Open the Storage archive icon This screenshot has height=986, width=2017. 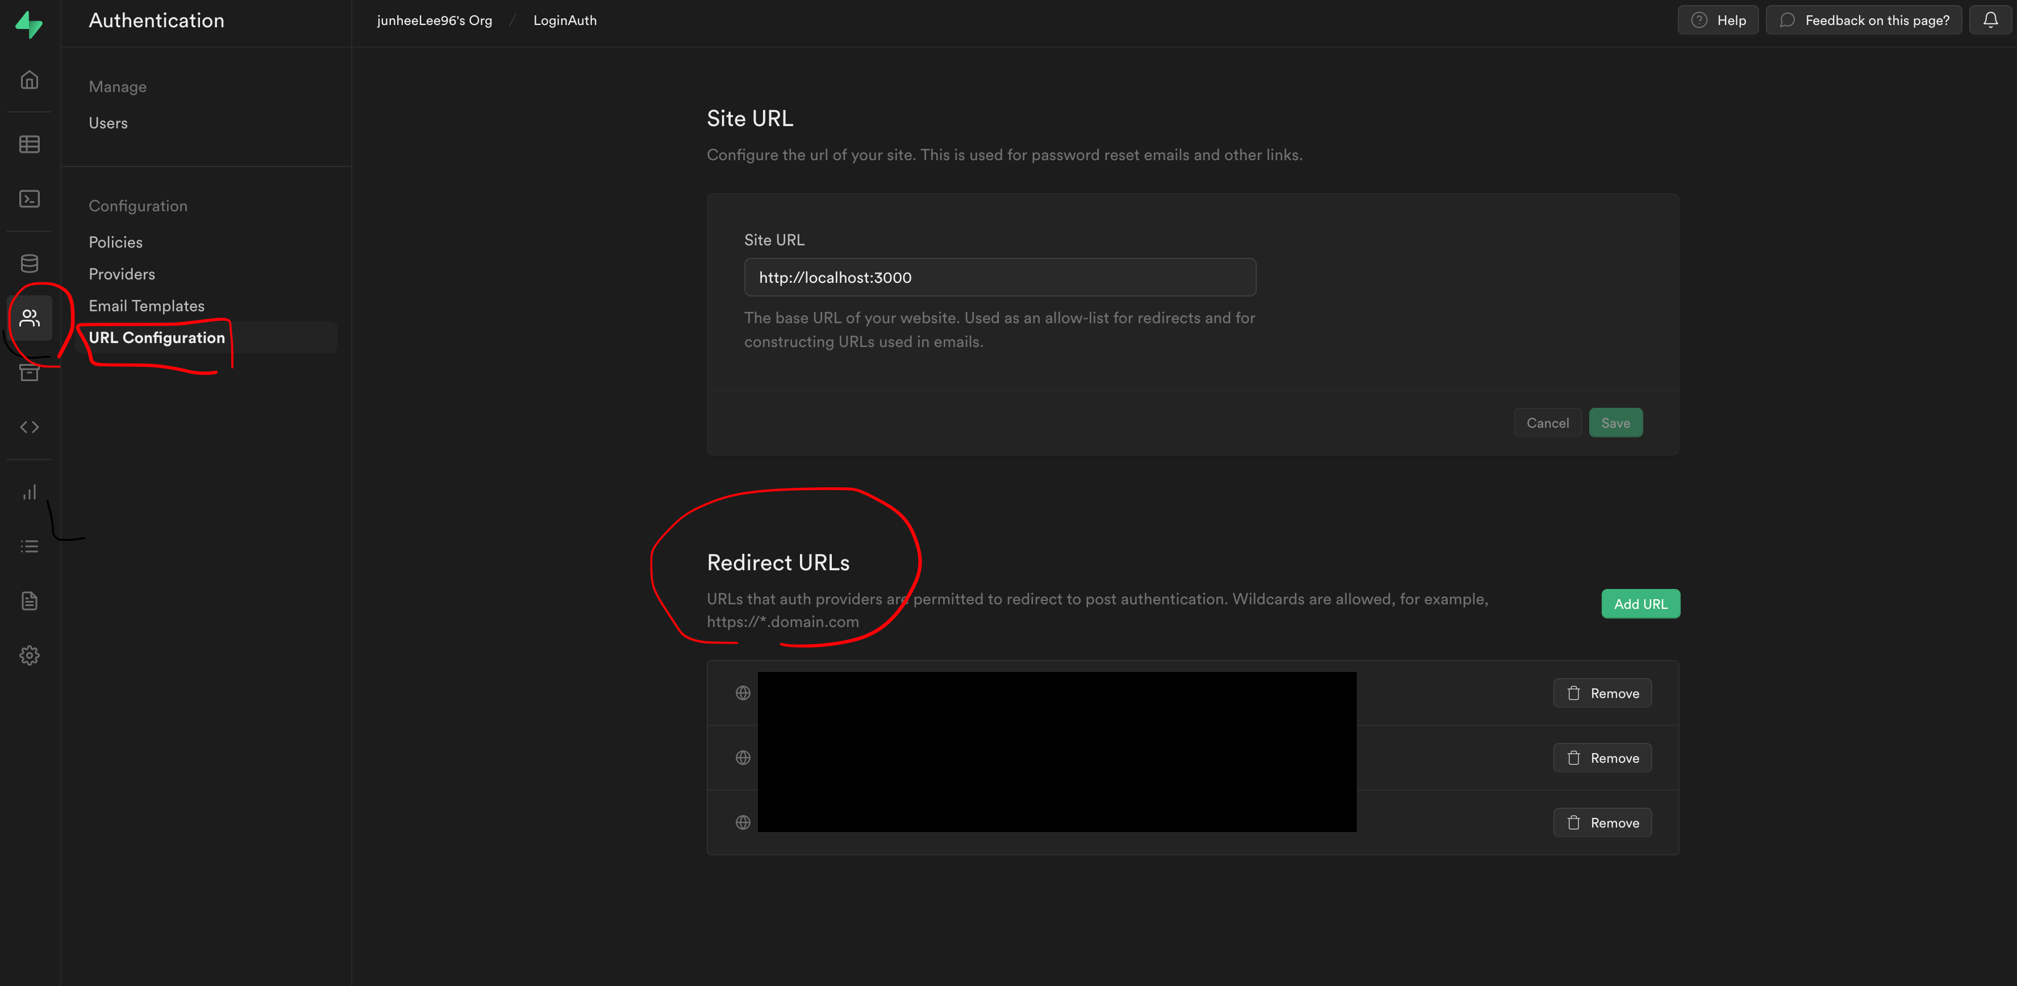click(29, 373)
